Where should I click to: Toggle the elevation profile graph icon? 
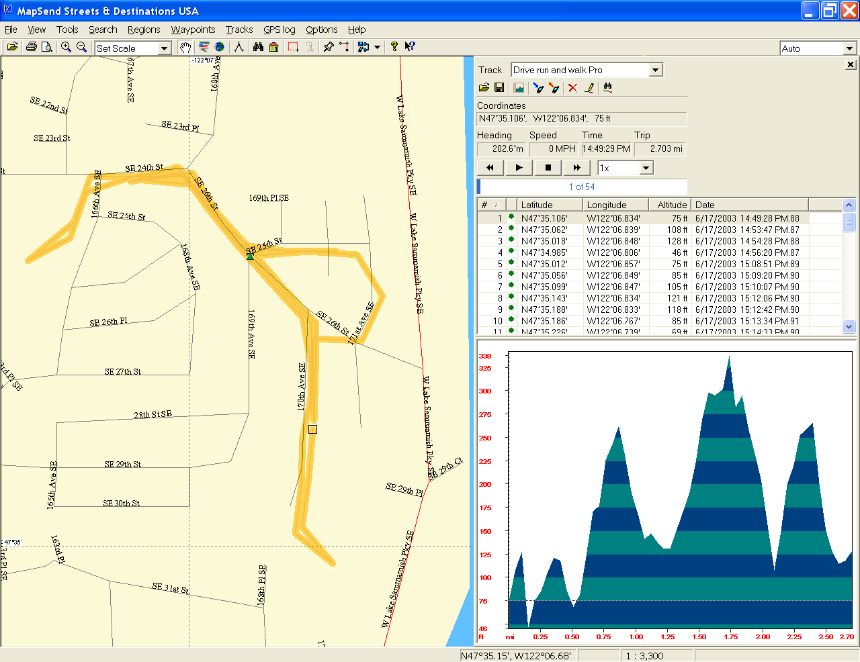pos(519,88)
